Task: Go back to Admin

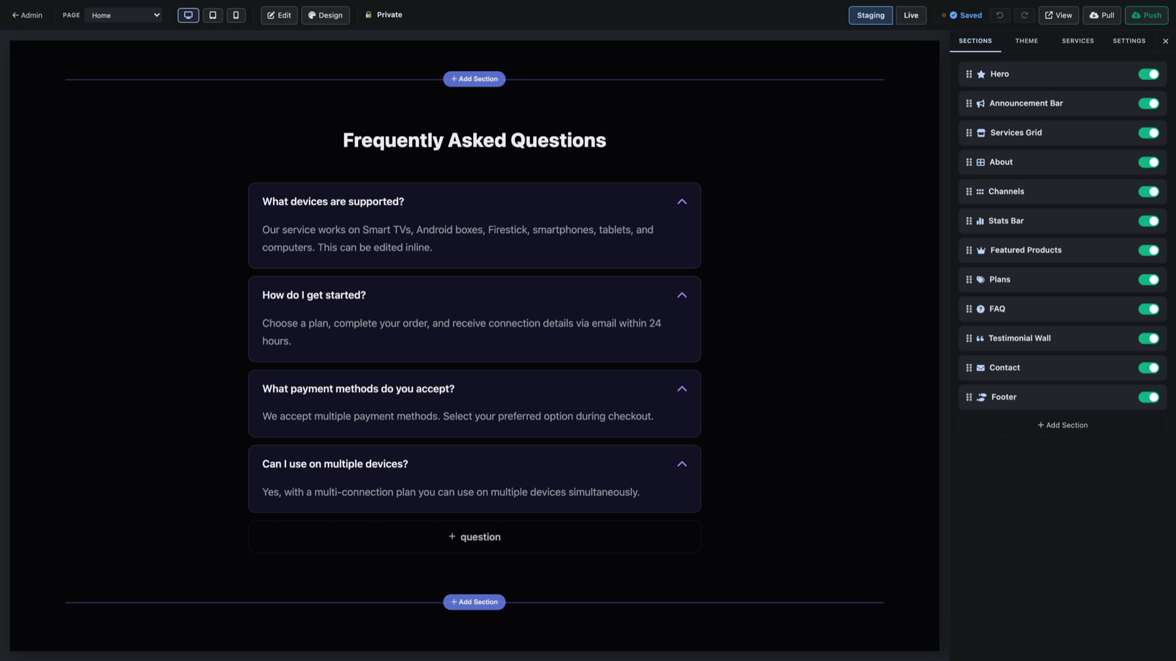Action: point(27,15)
